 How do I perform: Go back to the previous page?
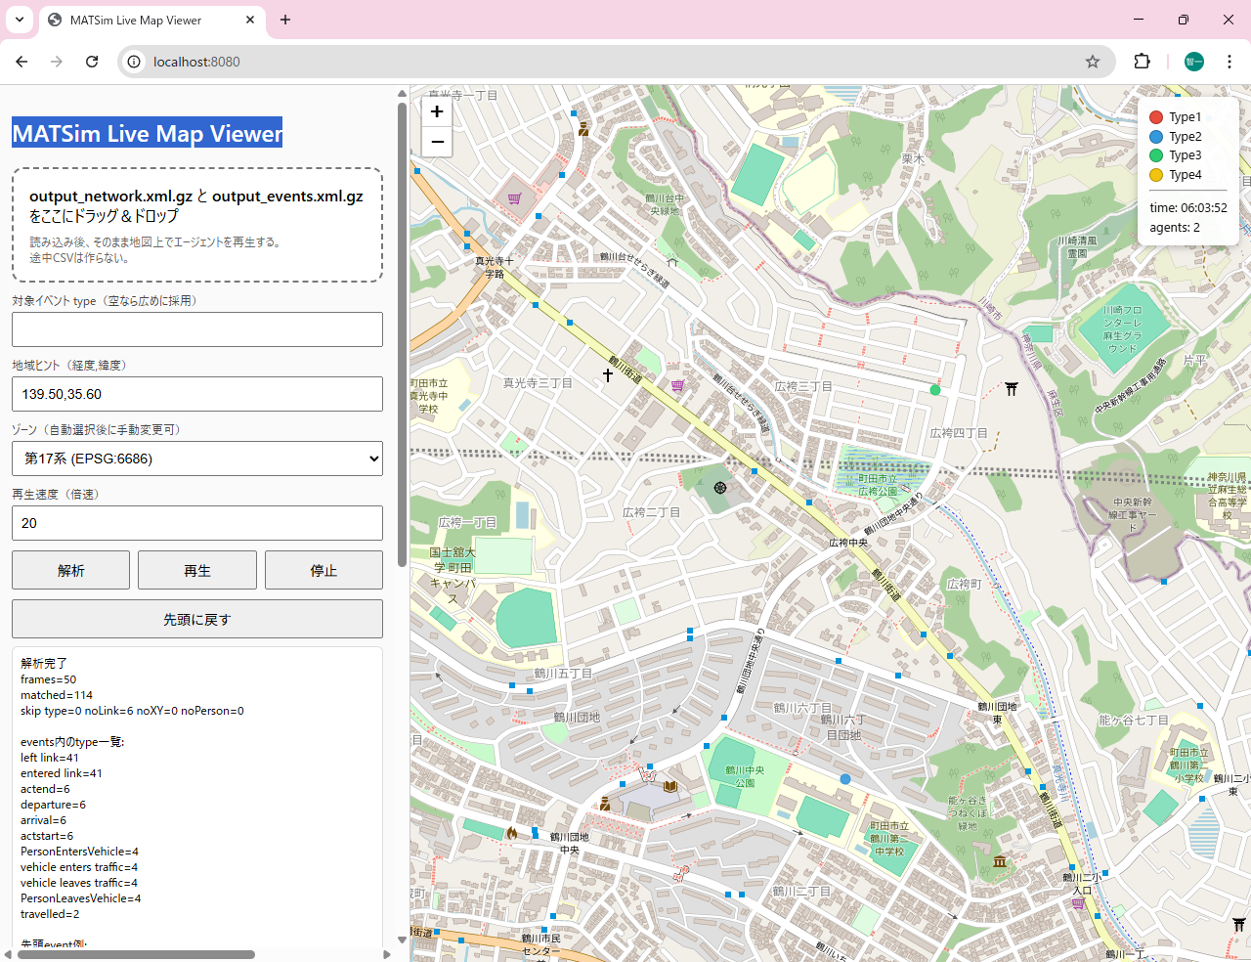pos(22,62)
